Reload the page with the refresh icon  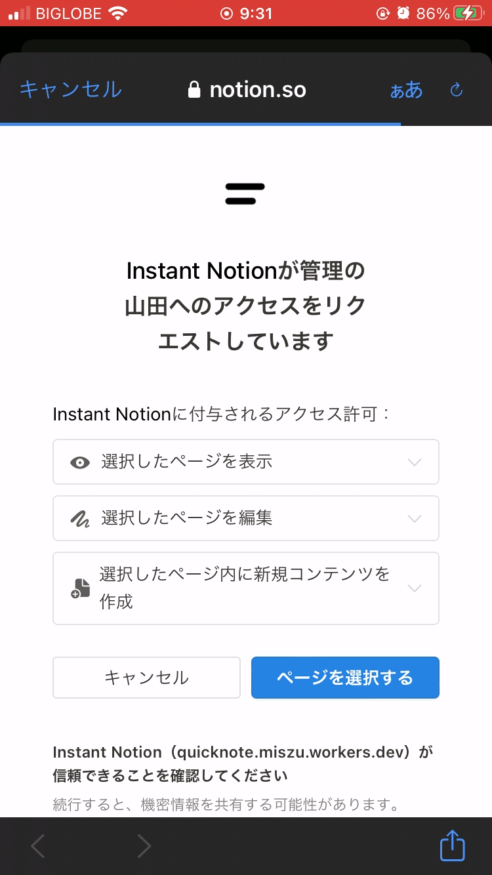pyautogui.click(x=457, y=91)
